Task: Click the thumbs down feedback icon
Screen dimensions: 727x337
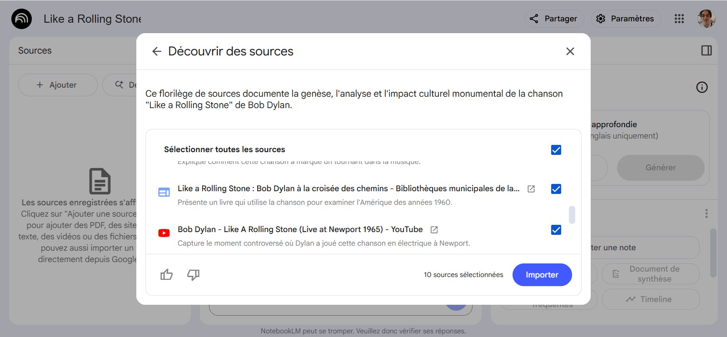Action: pyautogui.click(x=194, y=275)
